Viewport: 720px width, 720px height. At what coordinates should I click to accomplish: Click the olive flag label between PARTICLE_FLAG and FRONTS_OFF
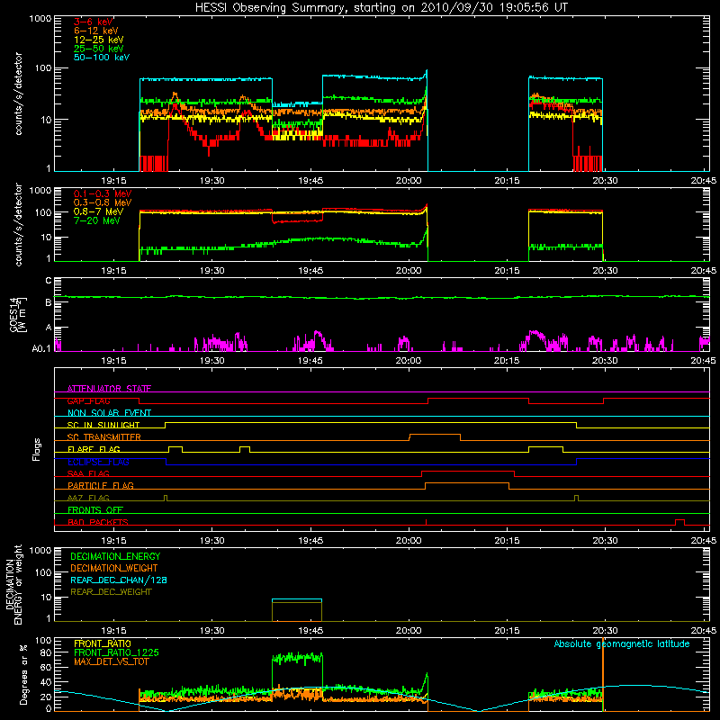point(88,498)
